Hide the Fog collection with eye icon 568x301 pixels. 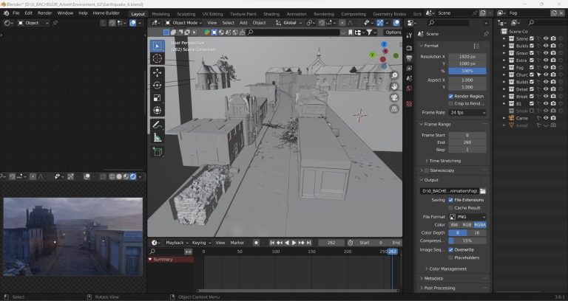click(546, 67)
